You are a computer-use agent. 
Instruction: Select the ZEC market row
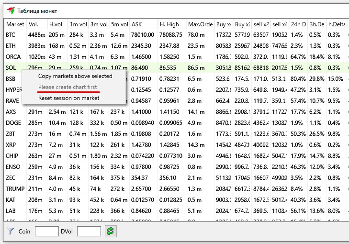pyautogui.click(x=11, y=178)
